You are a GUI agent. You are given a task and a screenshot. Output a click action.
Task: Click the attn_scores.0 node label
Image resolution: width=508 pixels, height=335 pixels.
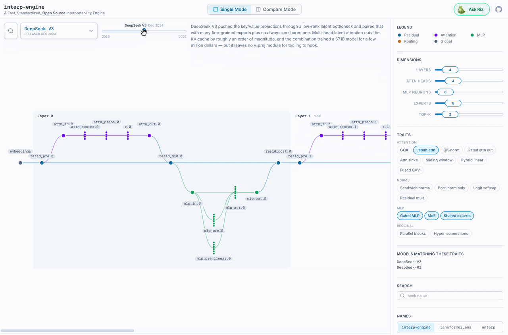tap(85, 127)
